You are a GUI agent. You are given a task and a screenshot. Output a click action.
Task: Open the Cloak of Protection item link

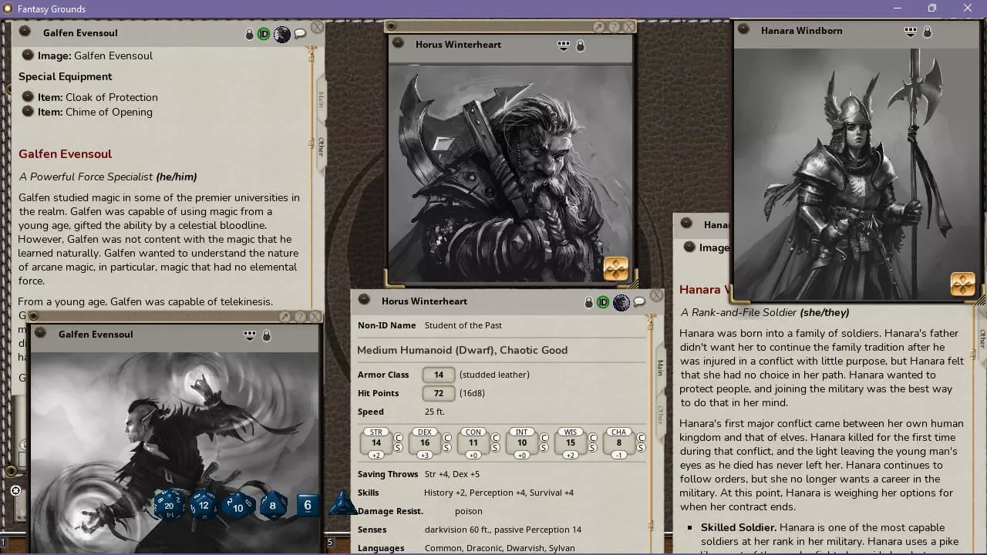(28, 97)
